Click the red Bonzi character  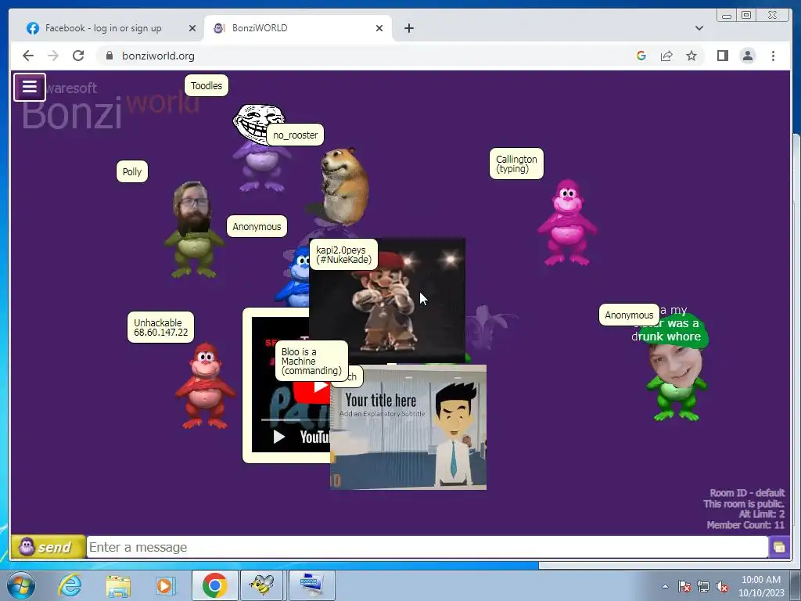206,385
